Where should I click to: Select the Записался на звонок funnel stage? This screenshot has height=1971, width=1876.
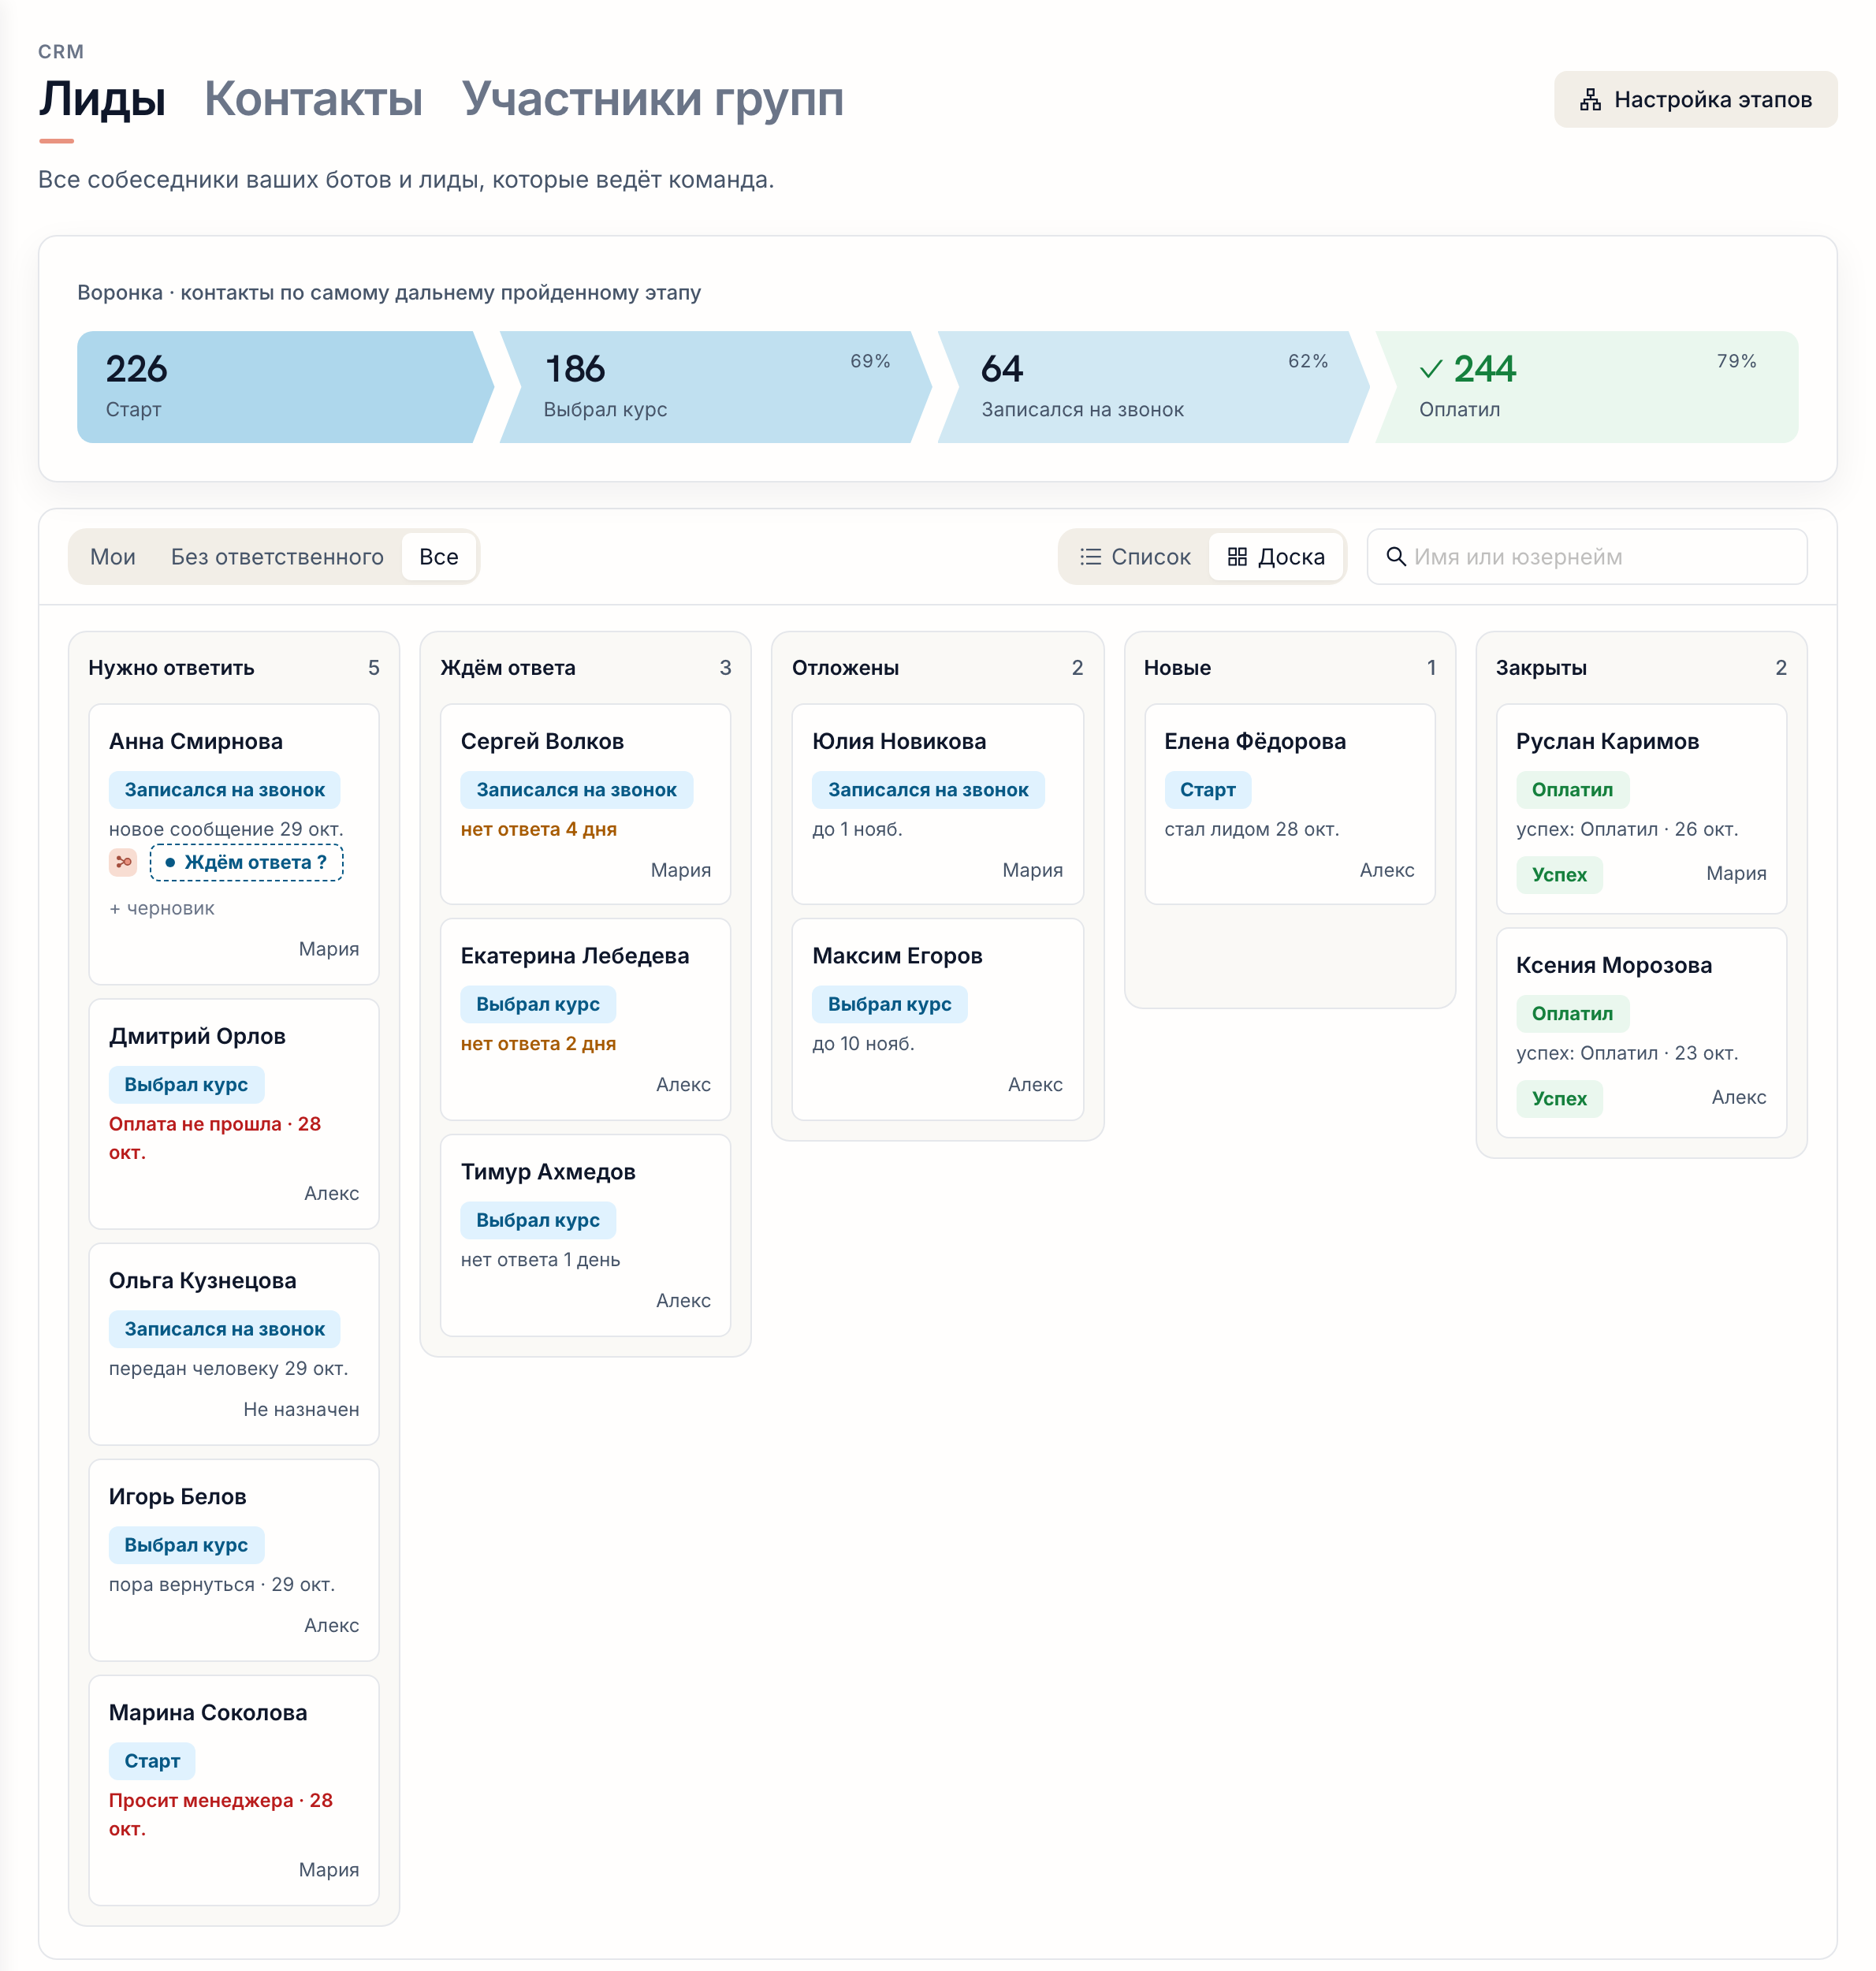tap(1153, 387)
